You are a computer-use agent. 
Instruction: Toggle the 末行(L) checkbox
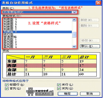[x=59, y=85]
